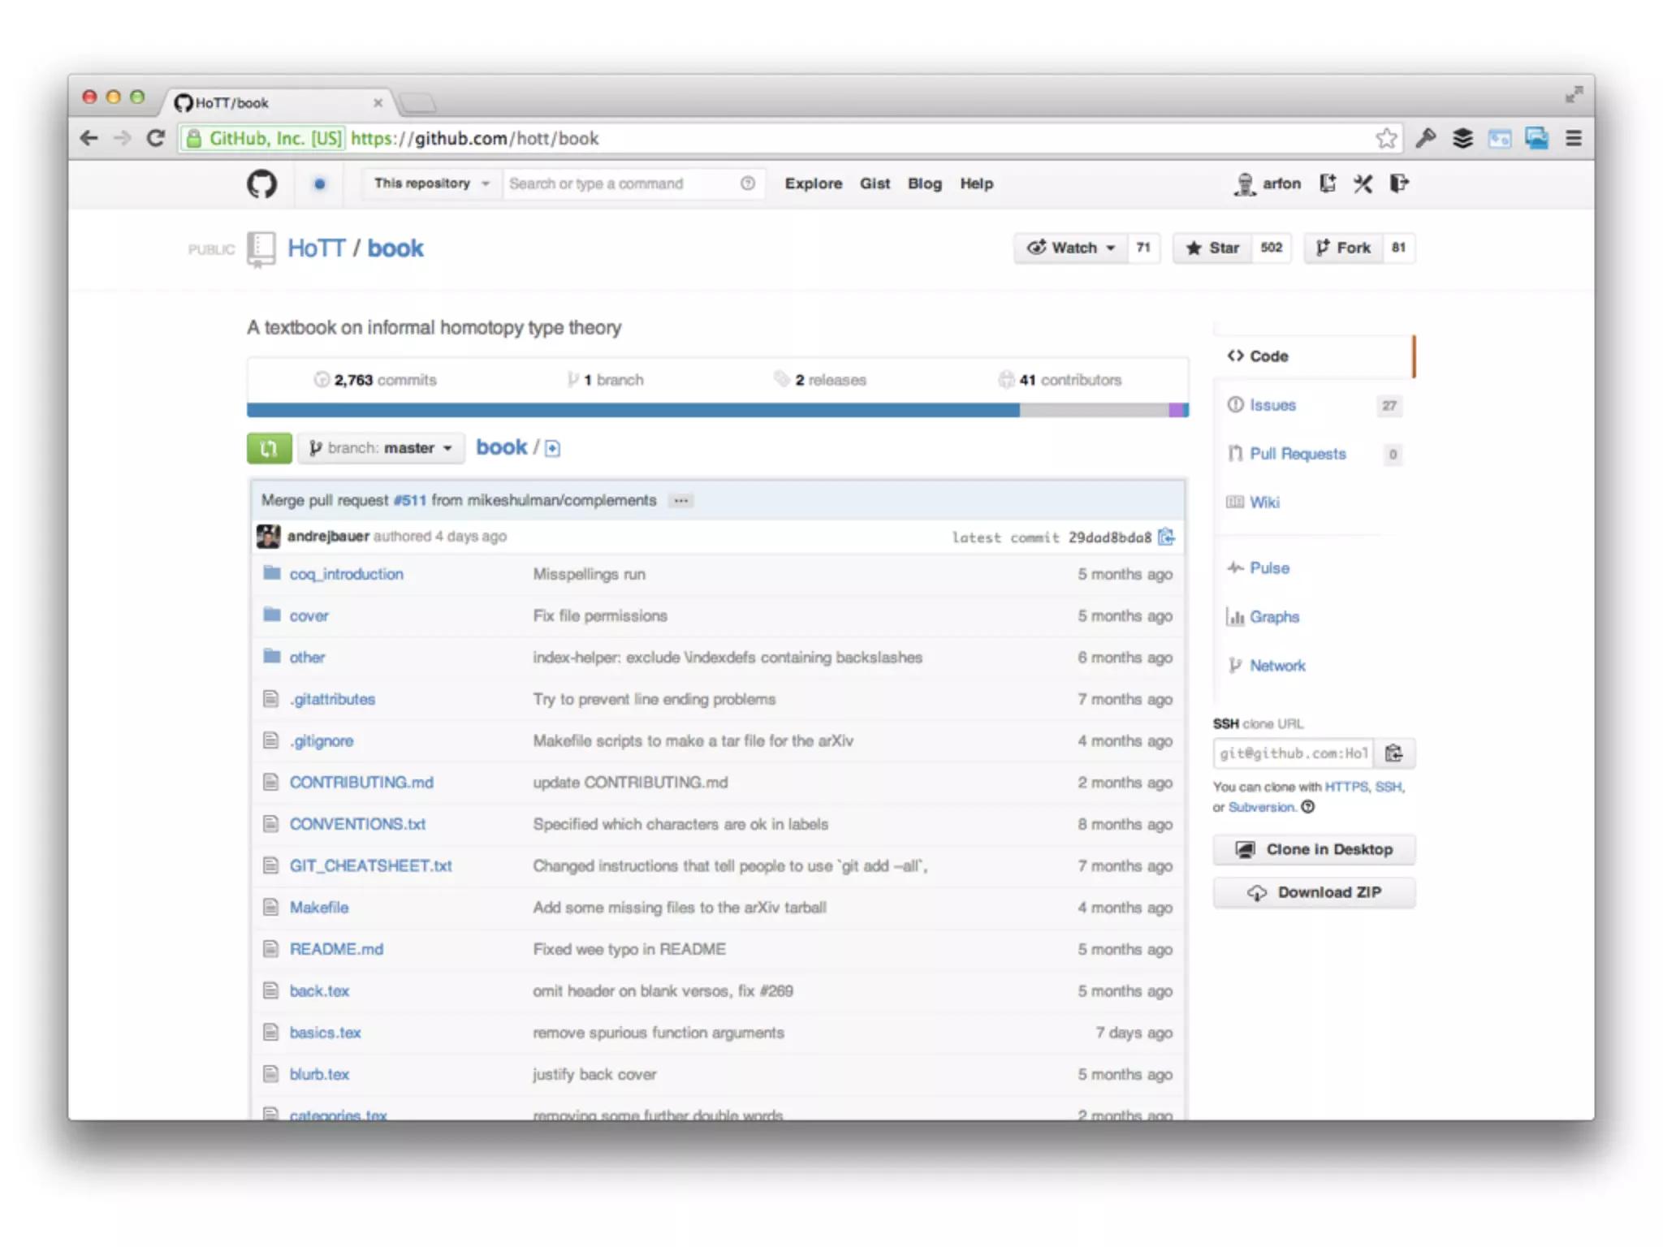Click the green compare branches icon button

[x=269, y=448]
